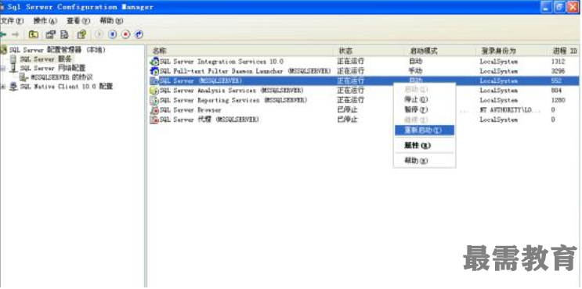Choose 暂停 in the context menu
The image size is (582, 289).
coord(425,110)
